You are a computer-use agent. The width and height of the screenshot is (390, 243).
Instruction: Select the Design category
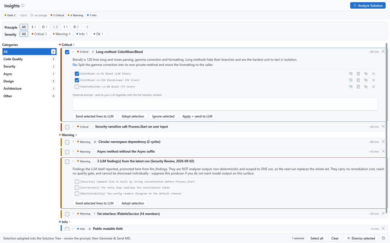point(29,81)
